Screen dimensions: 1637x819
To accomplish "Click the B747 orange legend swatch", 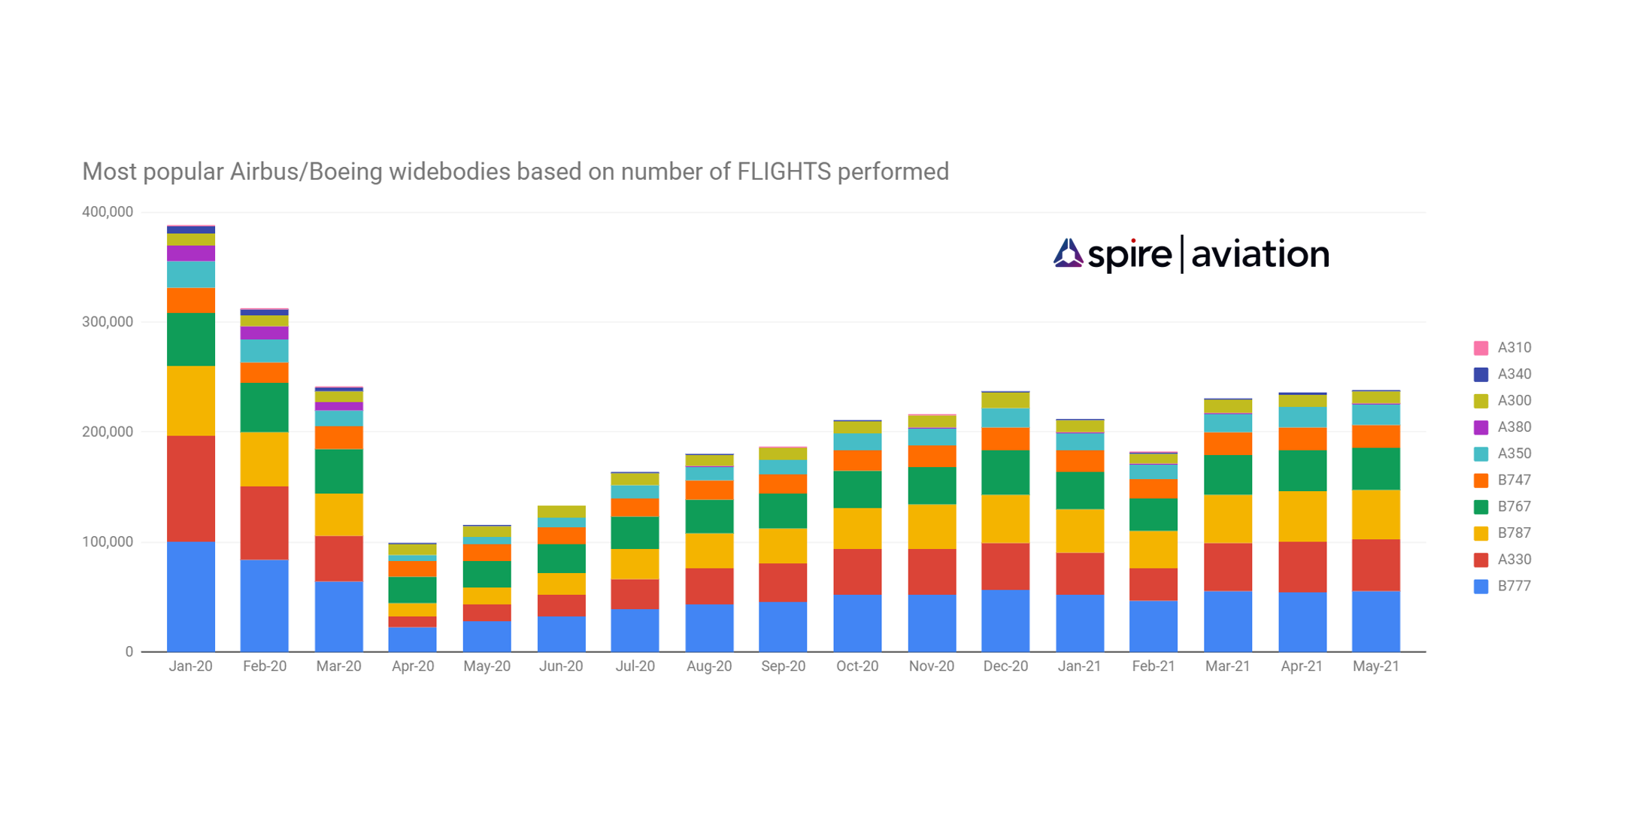I will coord(1481,481).
